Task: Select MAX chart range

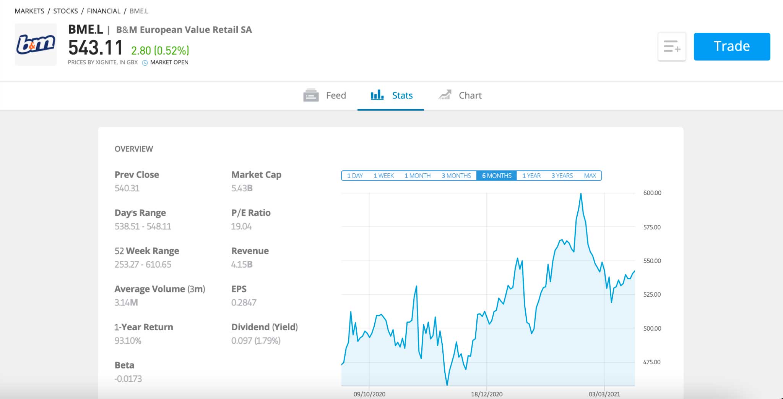Action: click(590, 176)
